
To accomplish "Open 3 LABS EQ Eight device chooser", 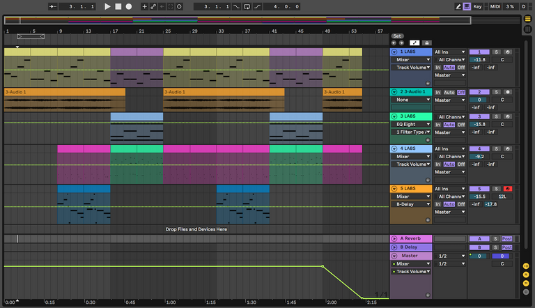I will click(411, 124).
